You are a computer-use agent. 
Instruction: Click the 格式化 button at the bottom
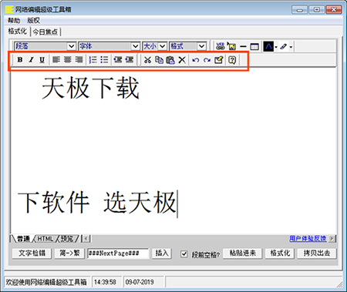point(280,253)
